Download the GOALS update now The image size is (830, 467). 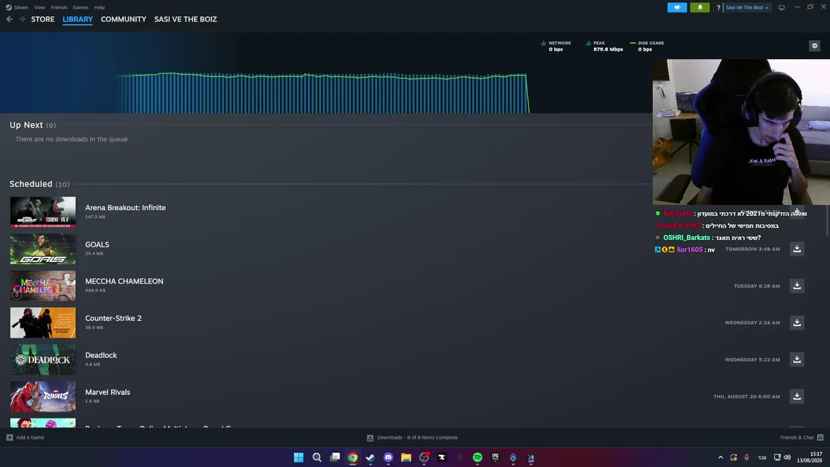click(797, 249)
